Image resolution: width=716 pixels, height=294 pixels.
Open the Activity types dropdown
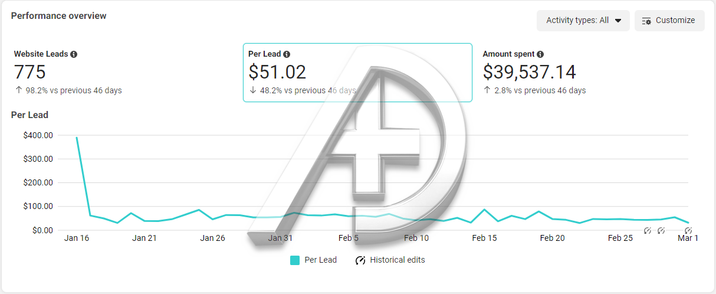tap(583, 21)
